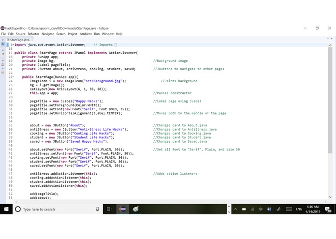The image size is (336, 239).
Task: Collapse the StartPage constructor at line 23
Action: pyautogui.click(x=13, y=77)
